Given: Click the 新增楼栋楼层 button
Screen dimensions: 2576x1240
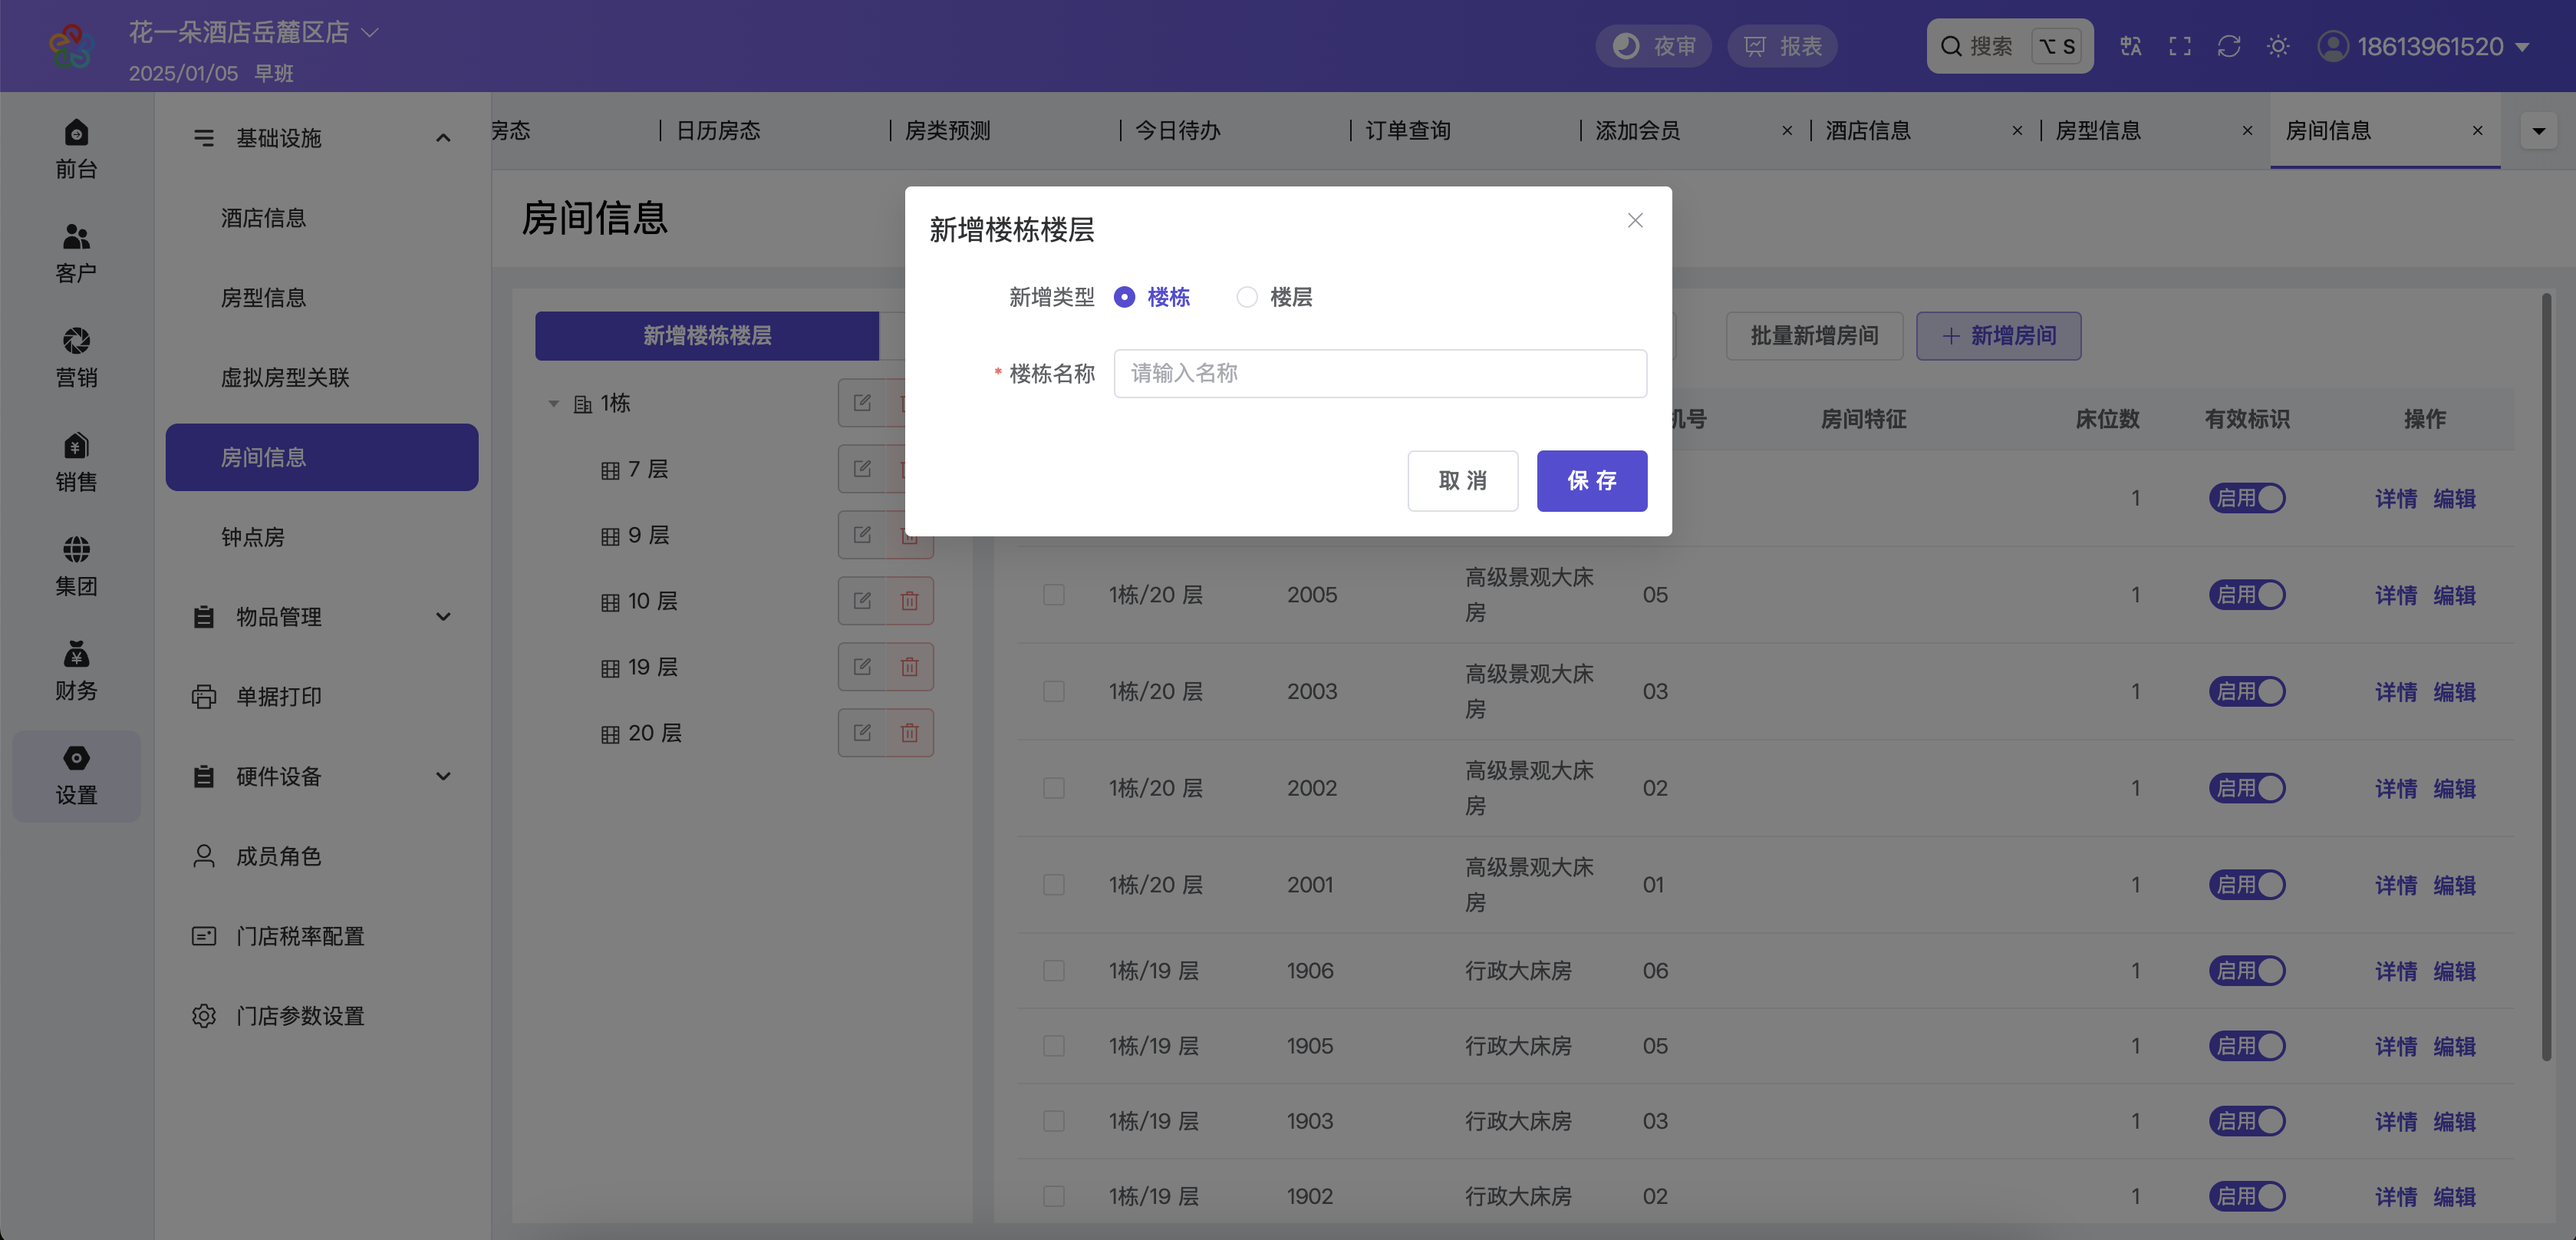Looking at the screenshot, I should [x=707, y=336].
